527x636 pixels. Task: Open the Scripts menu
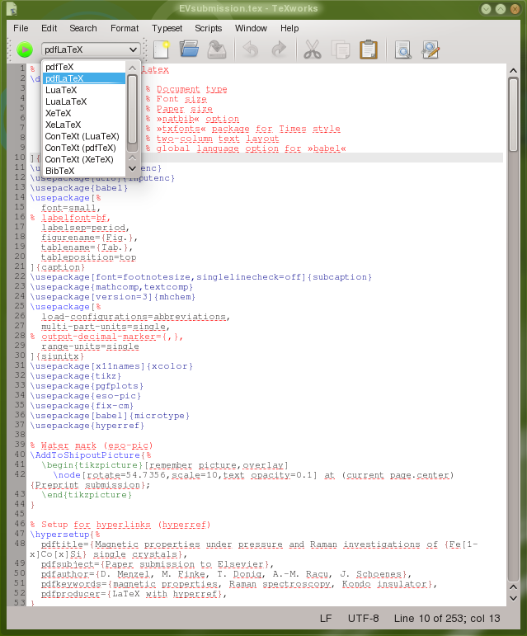[x=209, y=28]
